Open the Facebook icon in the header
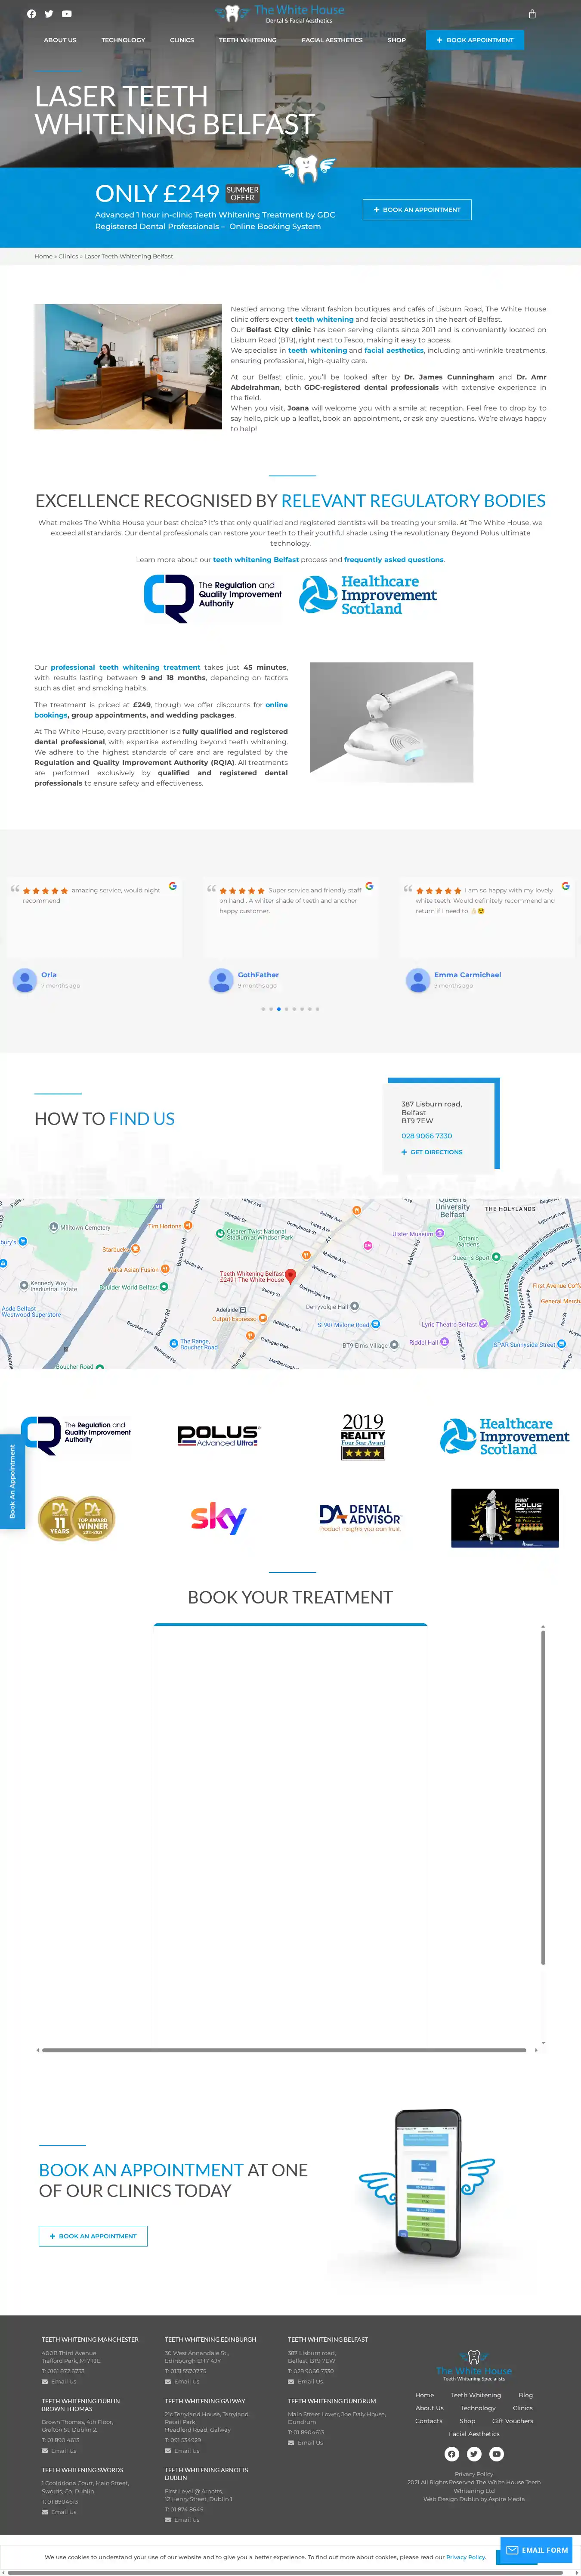Image resolution: width=581 pixels, height=2576 pixels. (x=31, y=14)
